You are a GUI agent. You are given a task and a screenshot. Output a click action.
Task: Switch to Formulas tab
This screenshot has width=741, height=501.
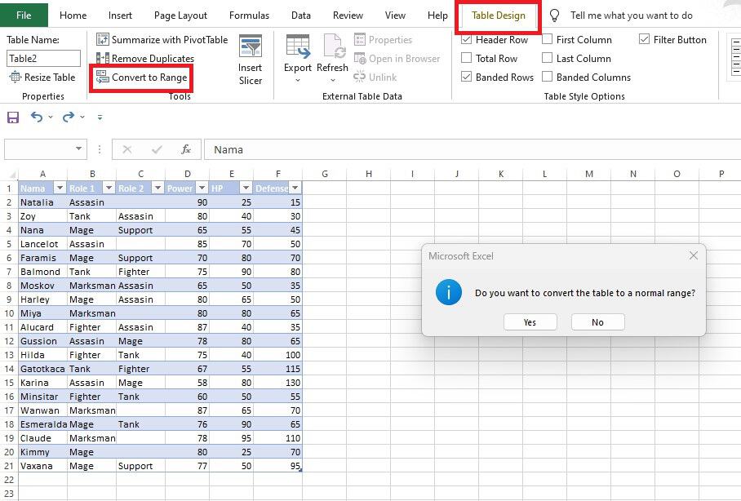249,16
